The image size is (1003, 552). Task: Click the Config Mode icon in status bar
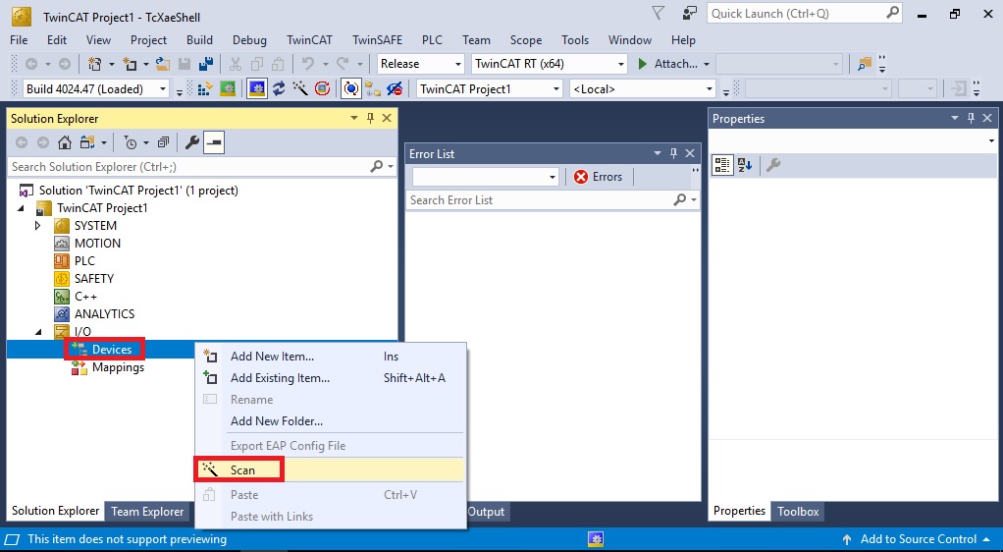pos(596,539)
